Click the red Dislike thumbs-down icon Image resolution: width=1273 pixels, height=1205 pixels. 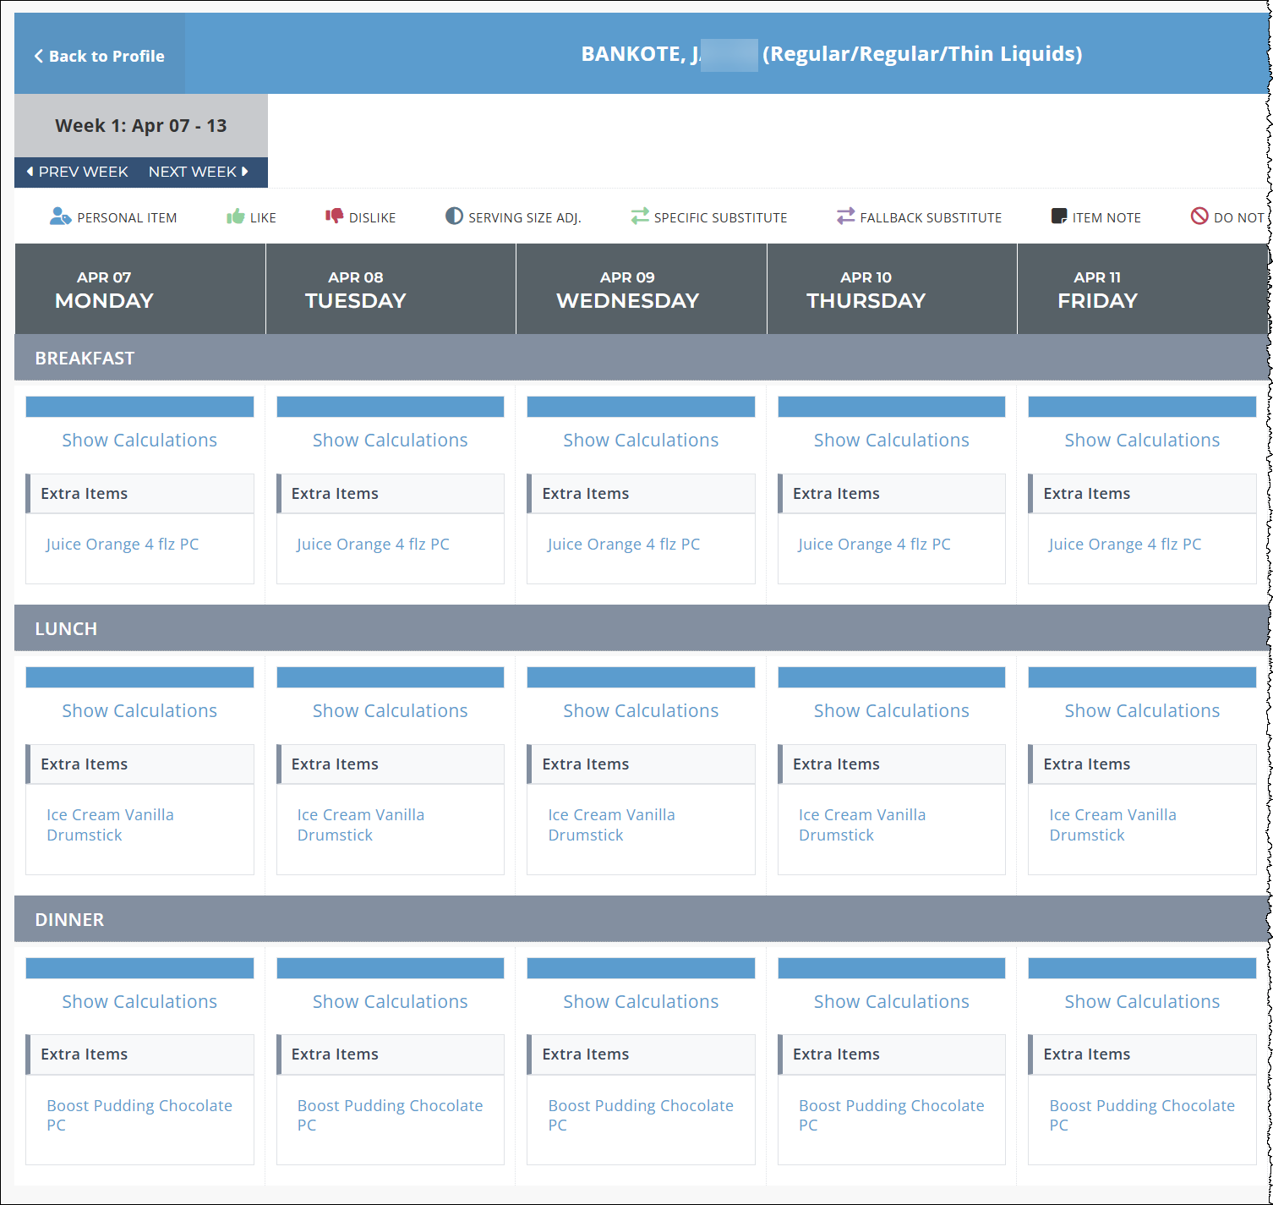[x=335, y=216]
